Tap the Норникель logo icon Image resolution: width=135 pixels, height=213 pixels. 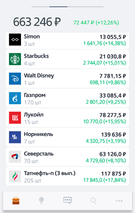tap(15, 137)
